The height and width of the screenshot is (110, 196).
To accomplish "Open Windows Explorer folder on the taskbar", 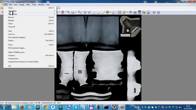I will pyautogui.click(x=14, y=107).
